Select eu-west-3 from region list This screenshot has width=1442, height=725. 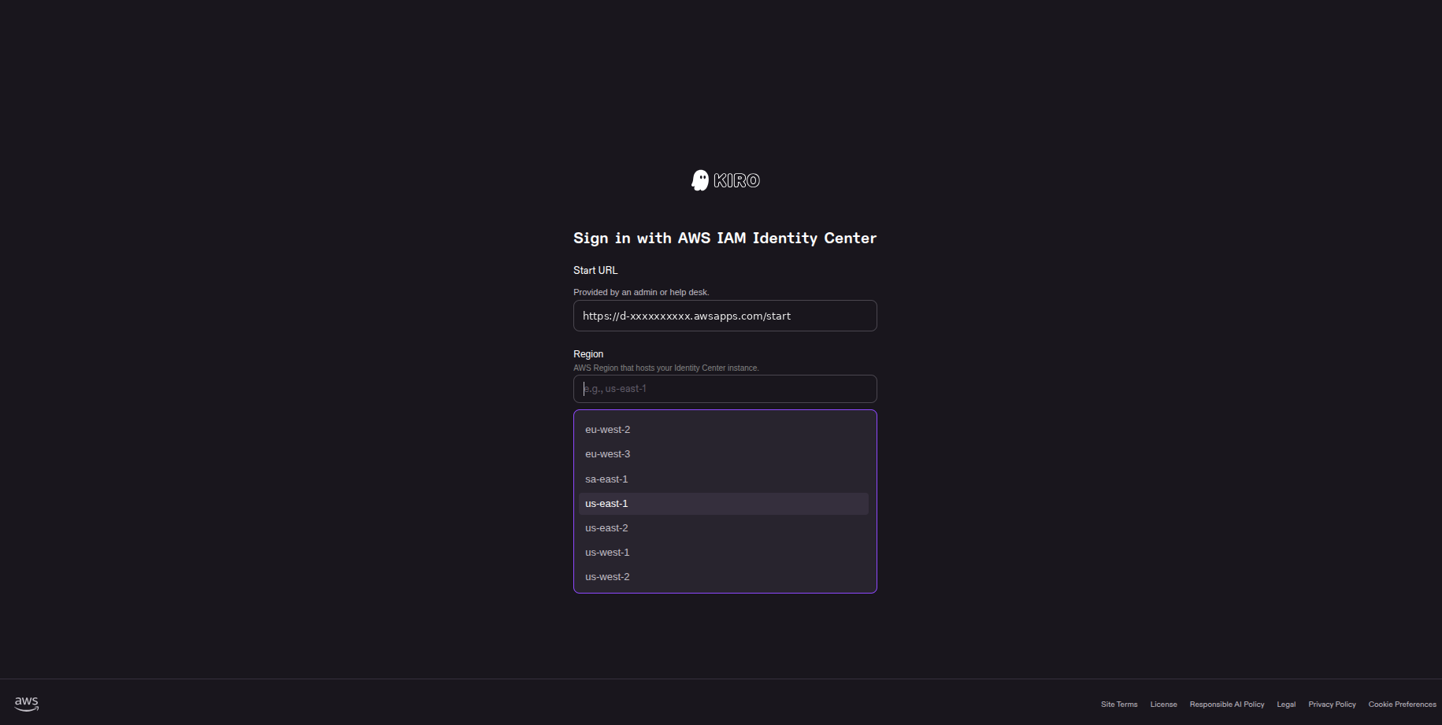[x=723, y=454]
